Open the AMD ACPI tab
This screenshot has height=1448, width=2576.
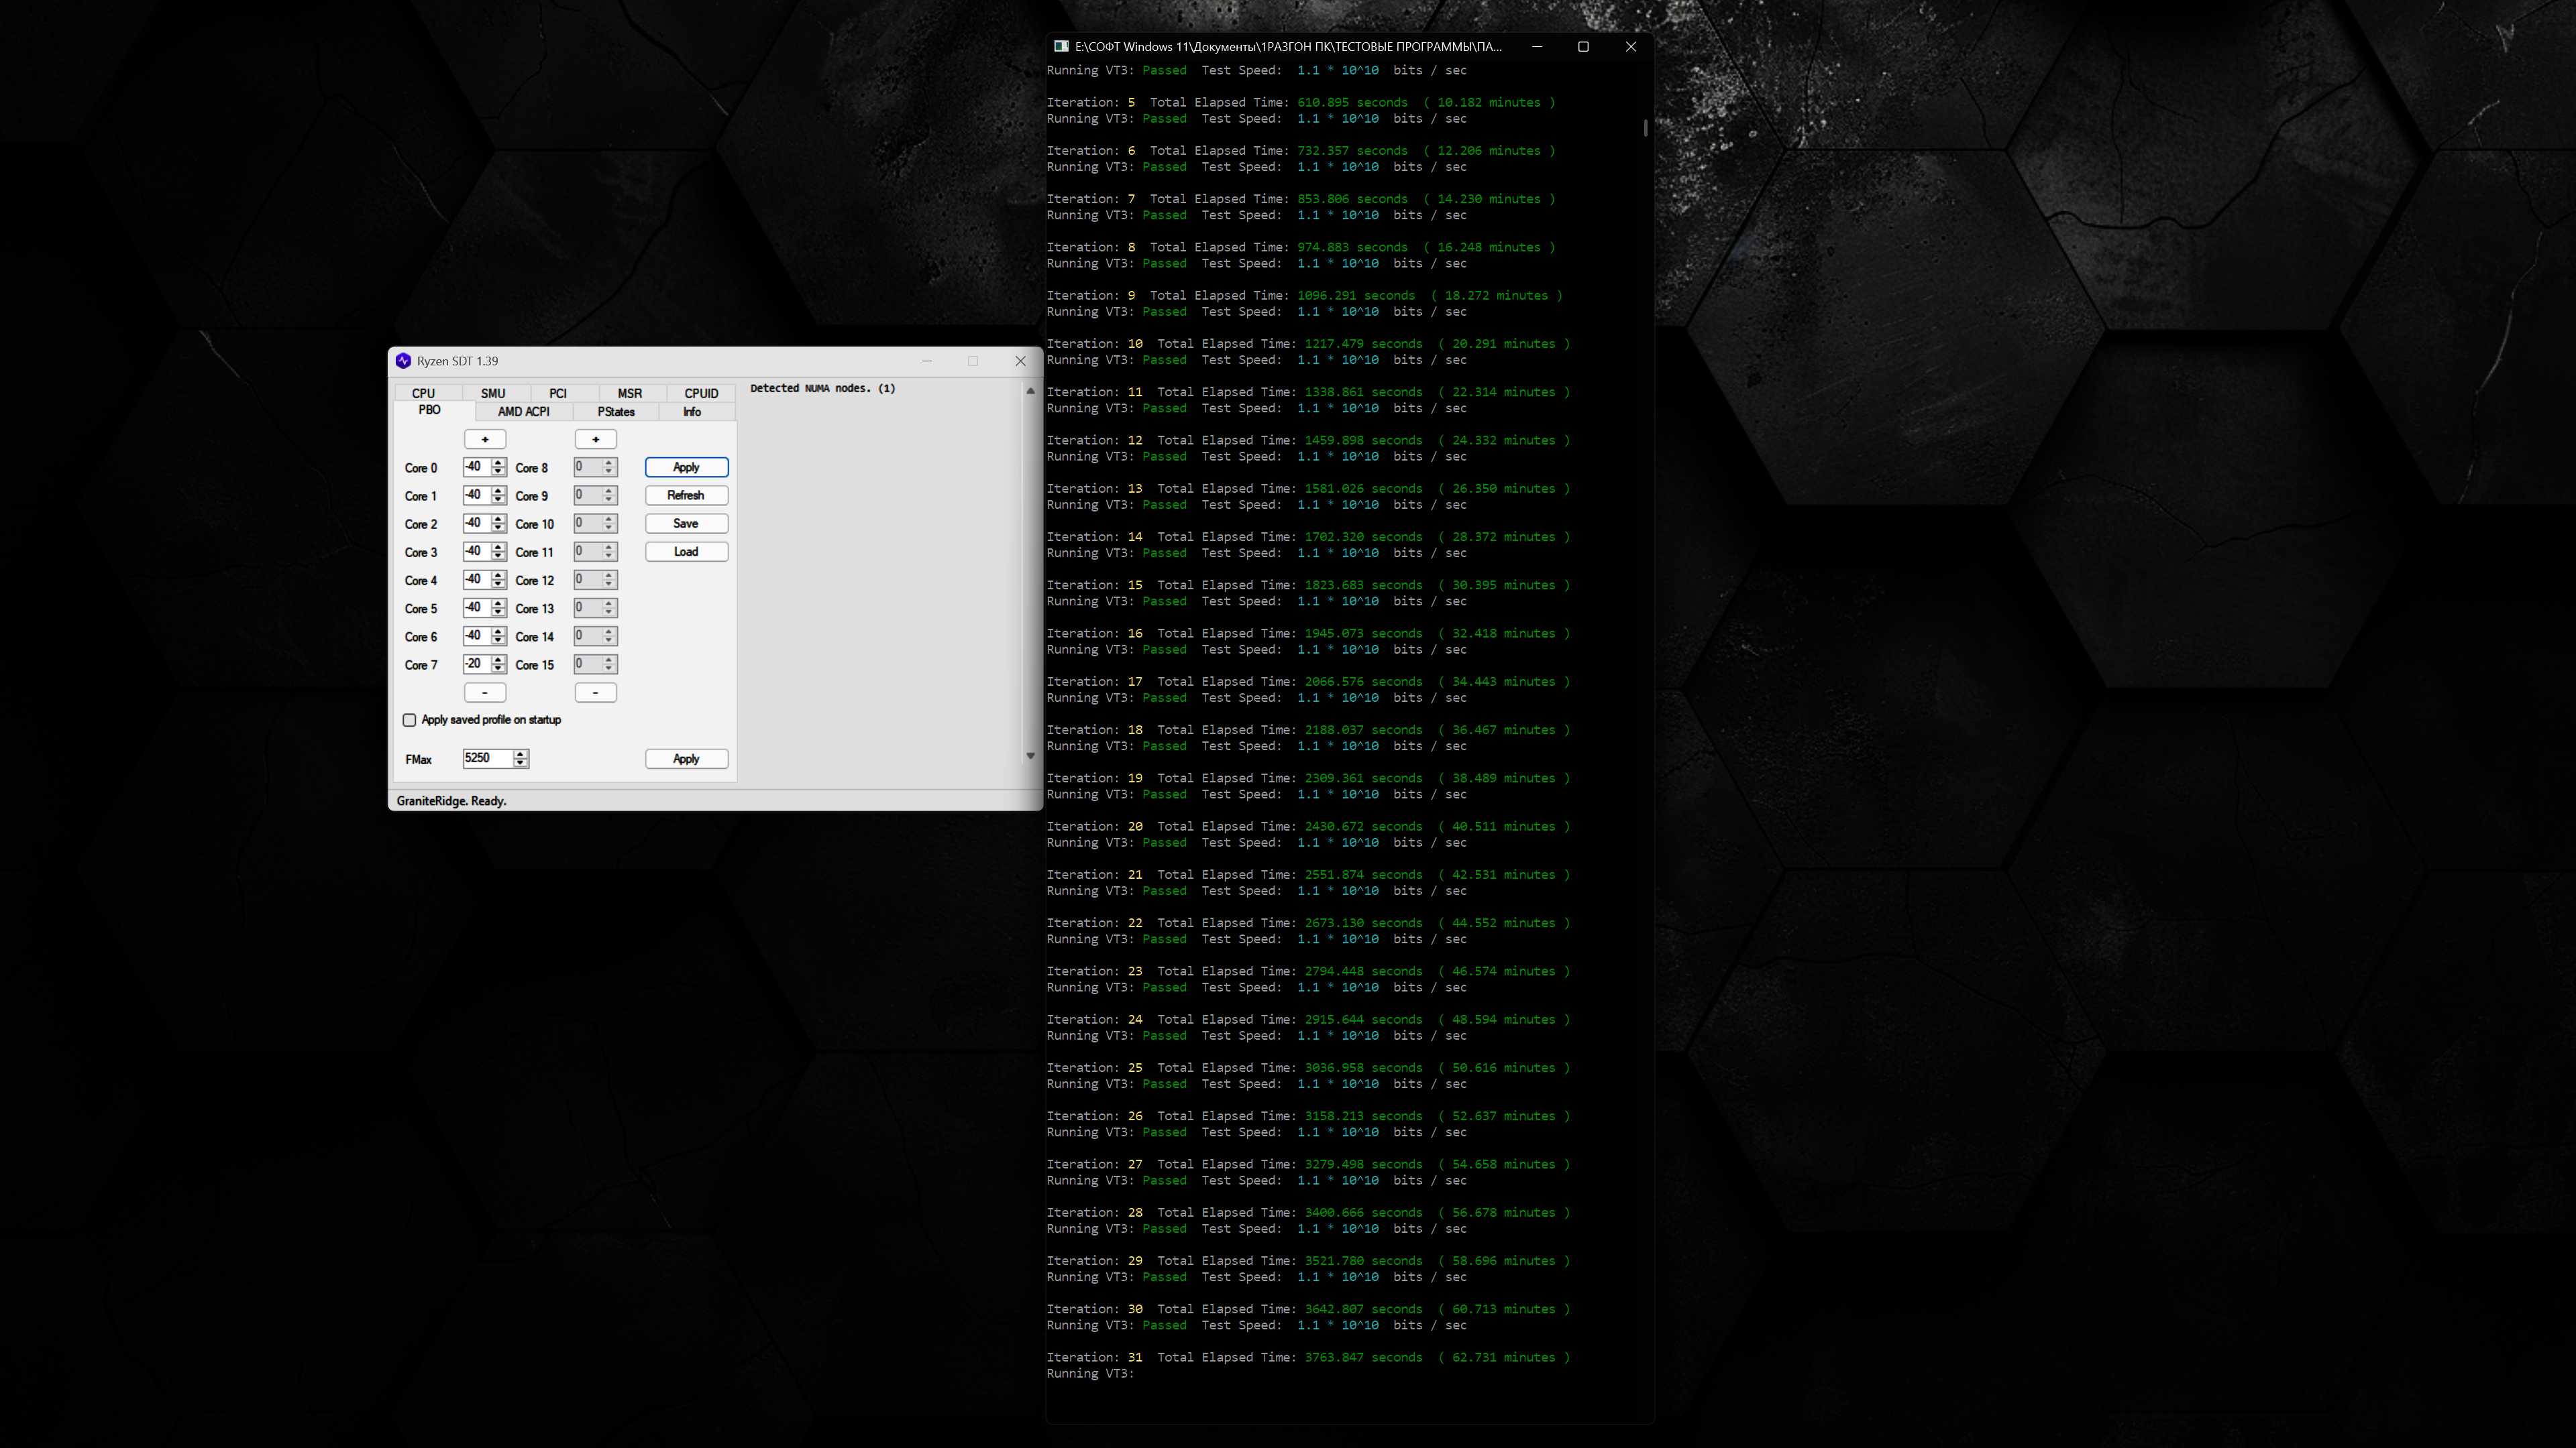tap(523, 412)
